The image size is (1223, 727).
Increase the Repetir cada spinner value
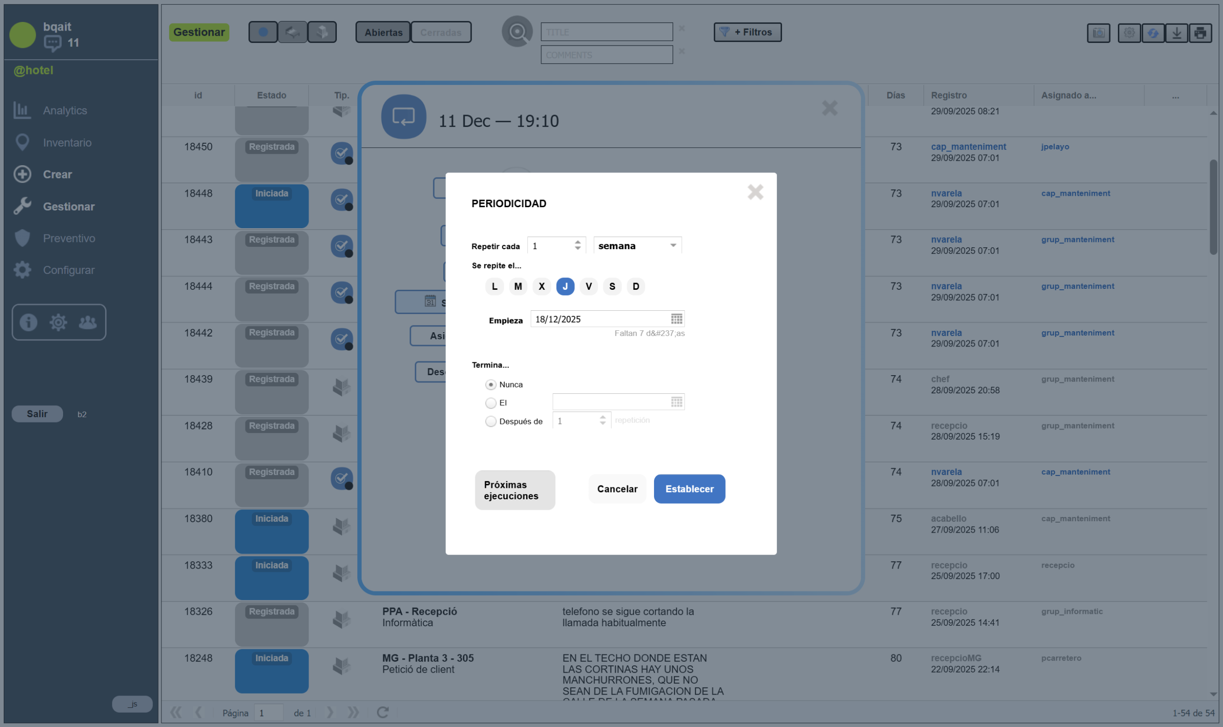click(x=578, y=242)
